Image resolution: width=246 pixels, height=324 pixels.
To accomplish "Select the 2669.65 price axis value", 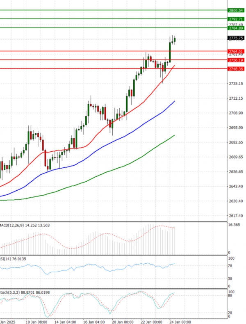I will [236, 157].
